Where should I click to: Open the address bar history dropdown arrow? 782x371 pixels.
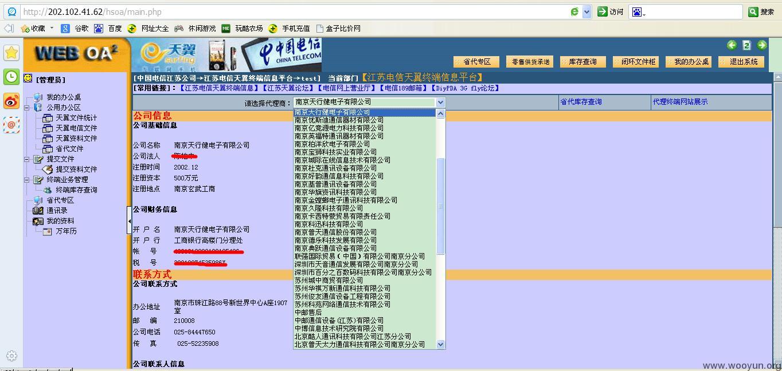click(586, 11)
